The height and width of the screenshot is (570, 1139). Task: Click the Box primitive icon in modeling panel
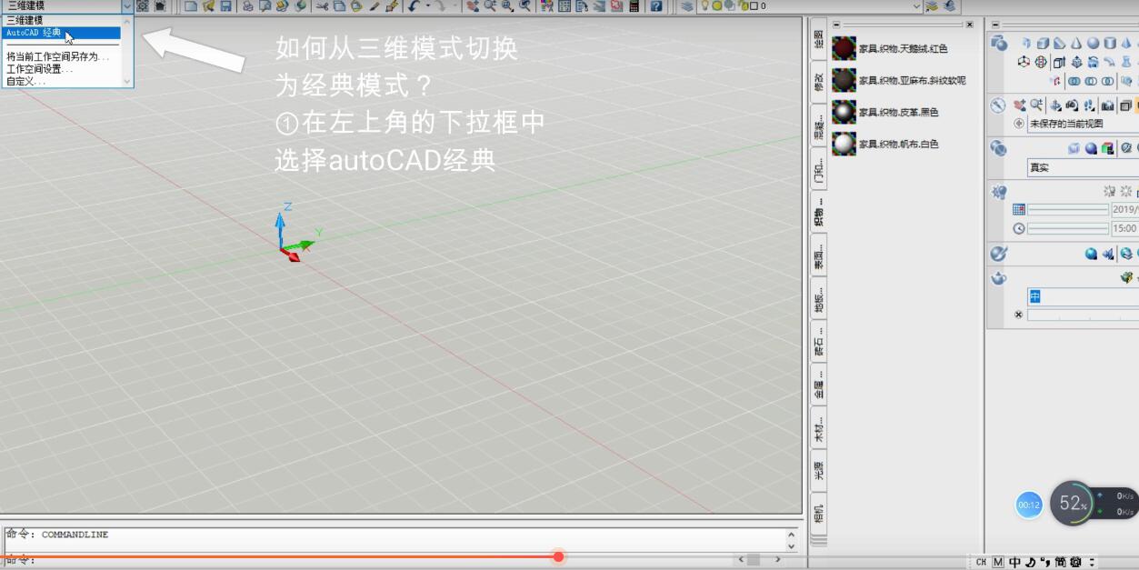click(x=1044, y=44)
